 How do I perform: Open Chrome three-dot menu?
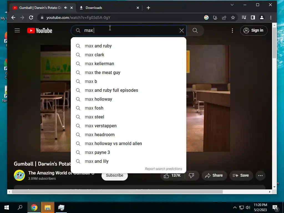(x=271, y=17)
